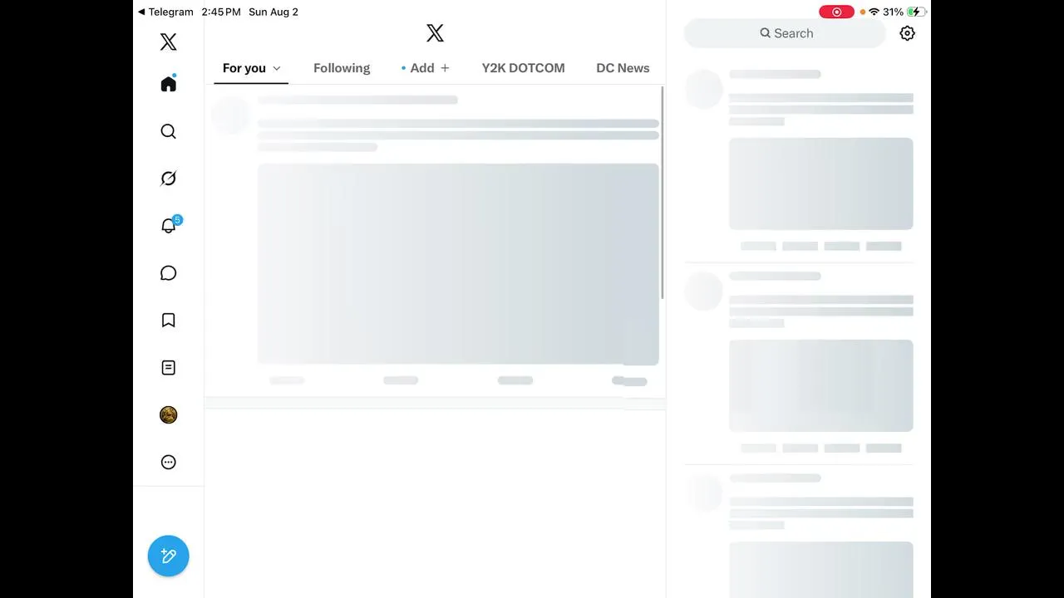Open Grok from the sidebar
The image size is (1064, 598).
pyautogui.click(x=168, y=179)
